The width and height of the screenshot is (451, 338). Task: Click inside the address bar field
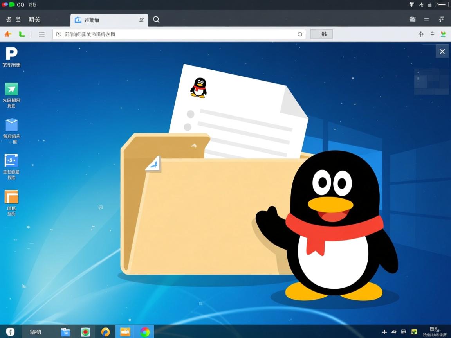point(176,34)
